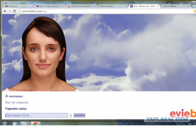Reload the existor.com page
Screen dimensions: 196x128
click(x=15, y=11)
